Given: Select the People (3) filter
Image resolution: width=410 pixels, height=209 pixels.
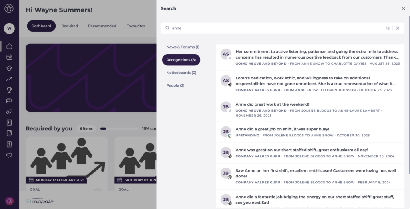Looking at the screenshot, I should 175,85.
